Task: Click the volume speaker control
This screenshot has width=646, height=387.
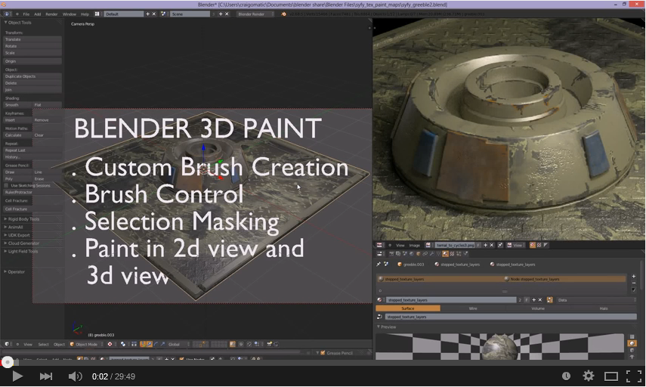Action: pos(75,376)
